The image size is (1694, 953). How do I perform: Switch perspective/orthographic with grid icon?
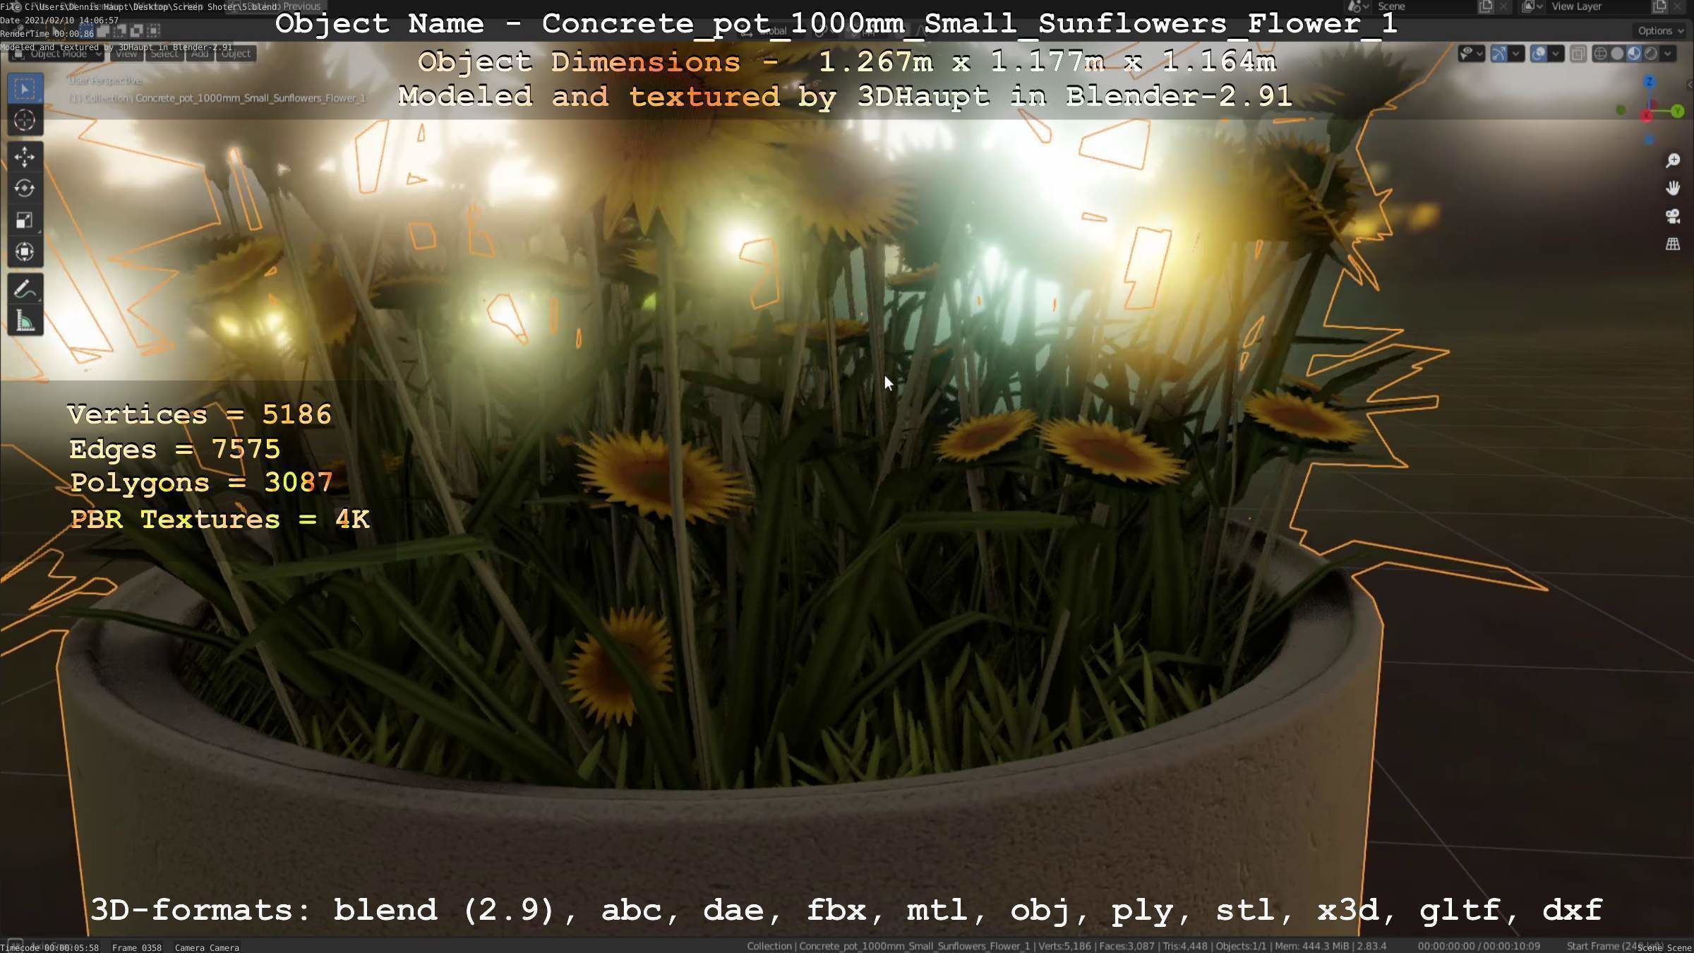click(x=1673, y=244)
